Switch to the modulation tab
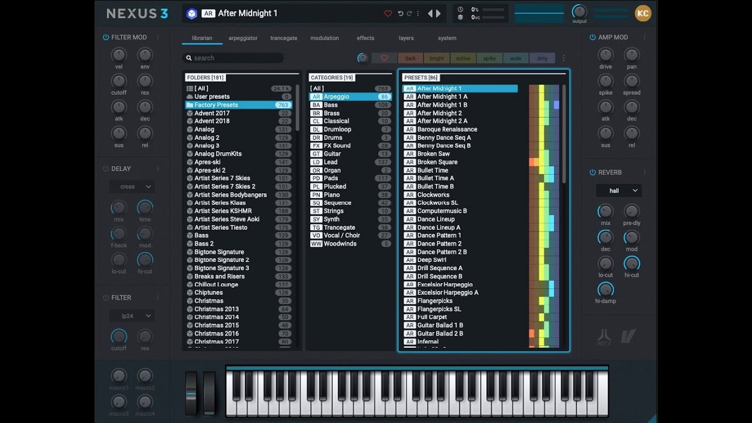Screen dimensions: 752x423 click(x=324, y=38)
